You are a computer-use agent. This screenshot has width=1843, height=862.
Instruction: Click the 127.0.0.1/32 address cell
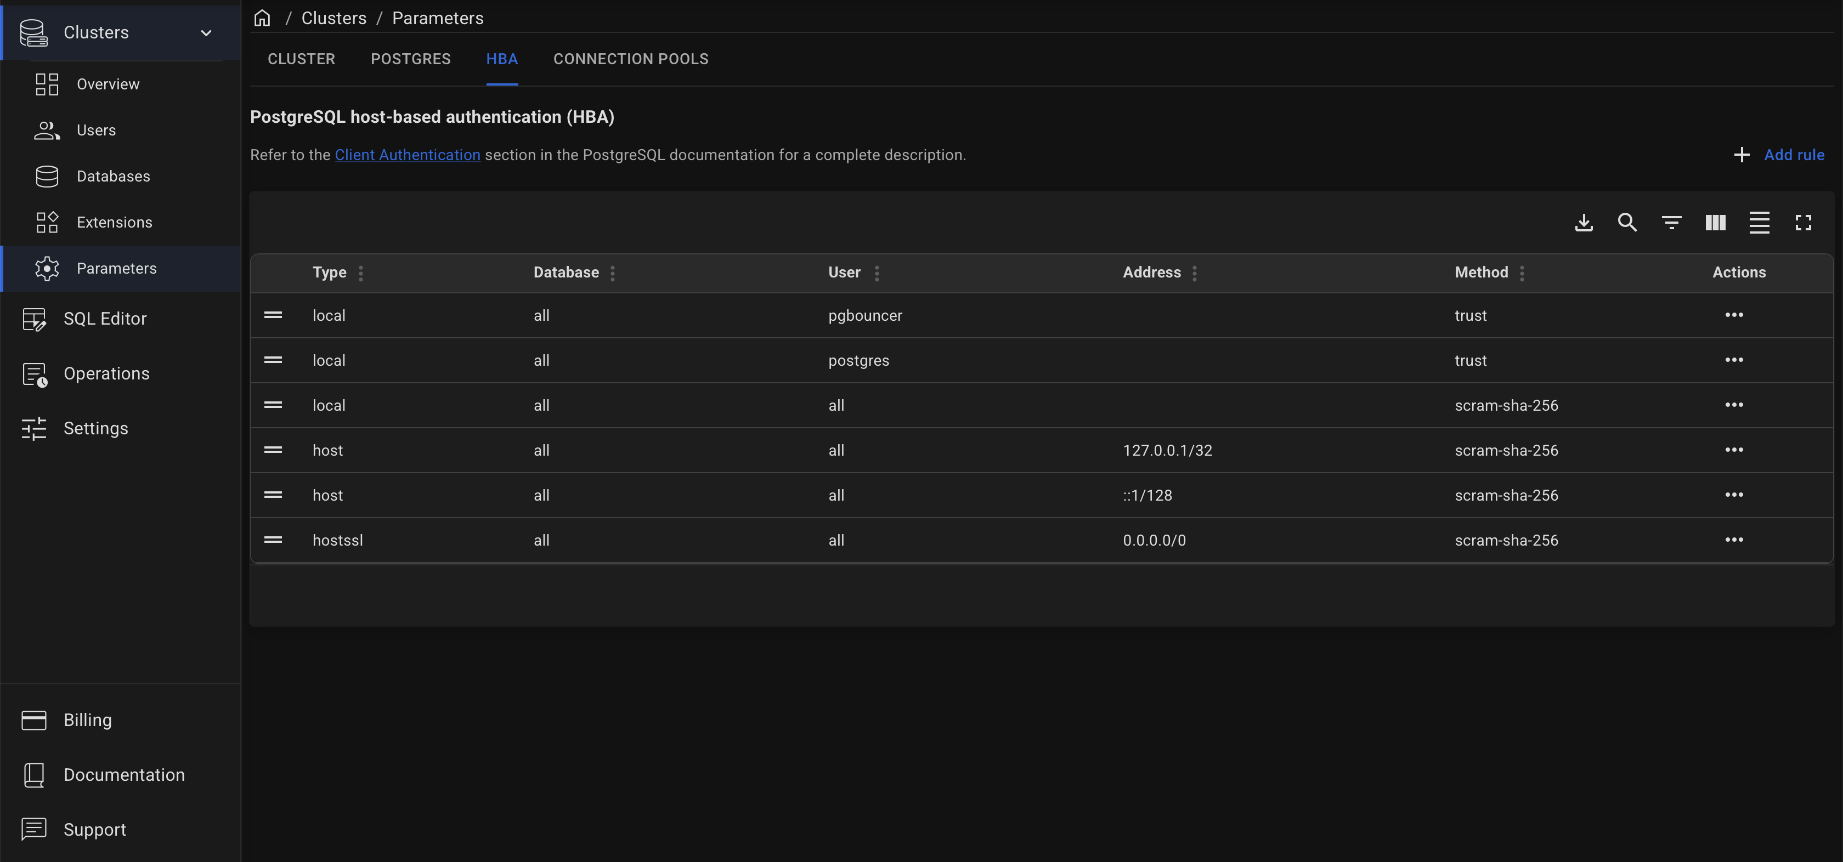coord(1168,451)
